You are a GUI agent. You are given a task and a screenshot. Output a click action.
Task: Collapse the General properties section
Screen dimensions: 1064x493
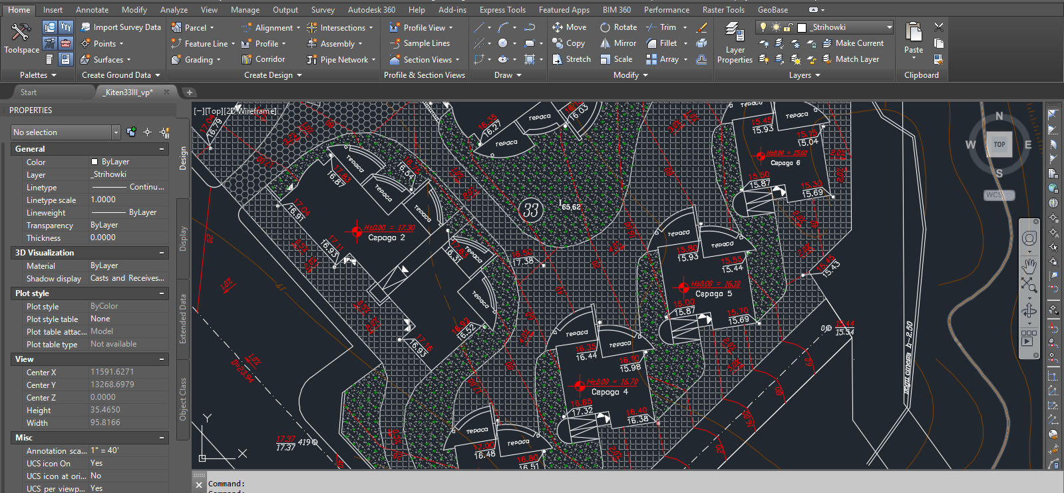[162, 149]
